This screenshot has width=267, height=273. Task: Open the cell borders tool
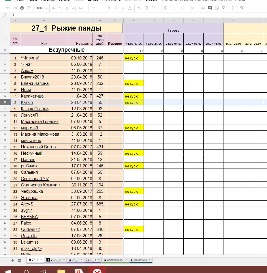pyautogui.click(x=146, y=8)
